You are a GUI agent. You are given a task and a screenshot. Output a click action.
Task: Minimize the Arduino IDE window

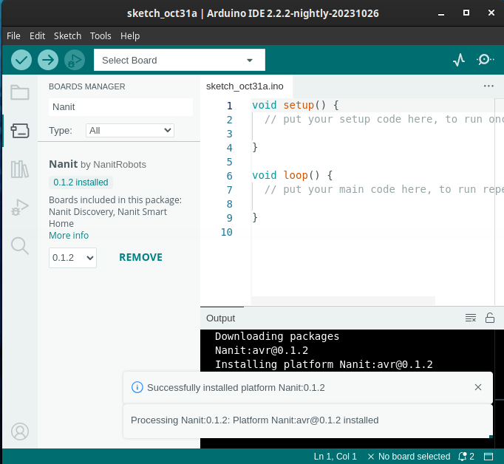click(x=441, y=13)
